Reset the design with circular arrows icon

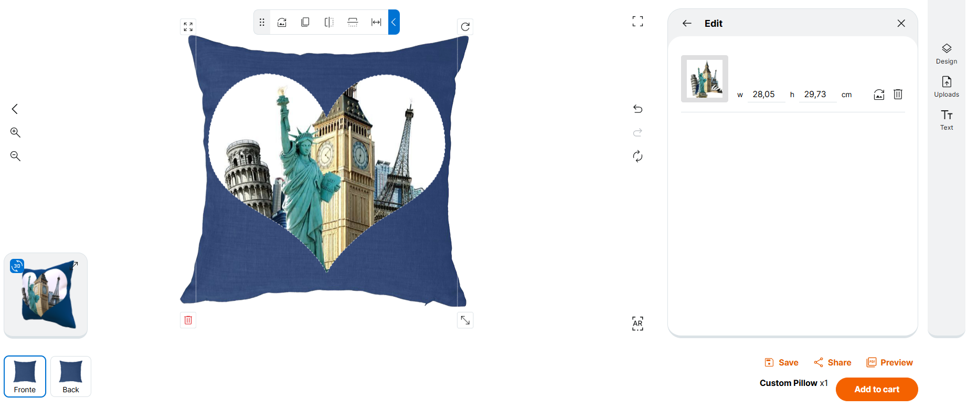637,156
